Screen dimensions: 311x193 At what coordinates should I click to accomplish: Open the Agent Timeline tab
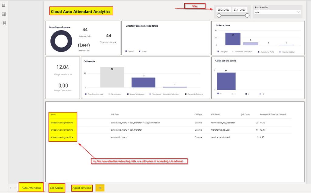click(x=82, y=188)
